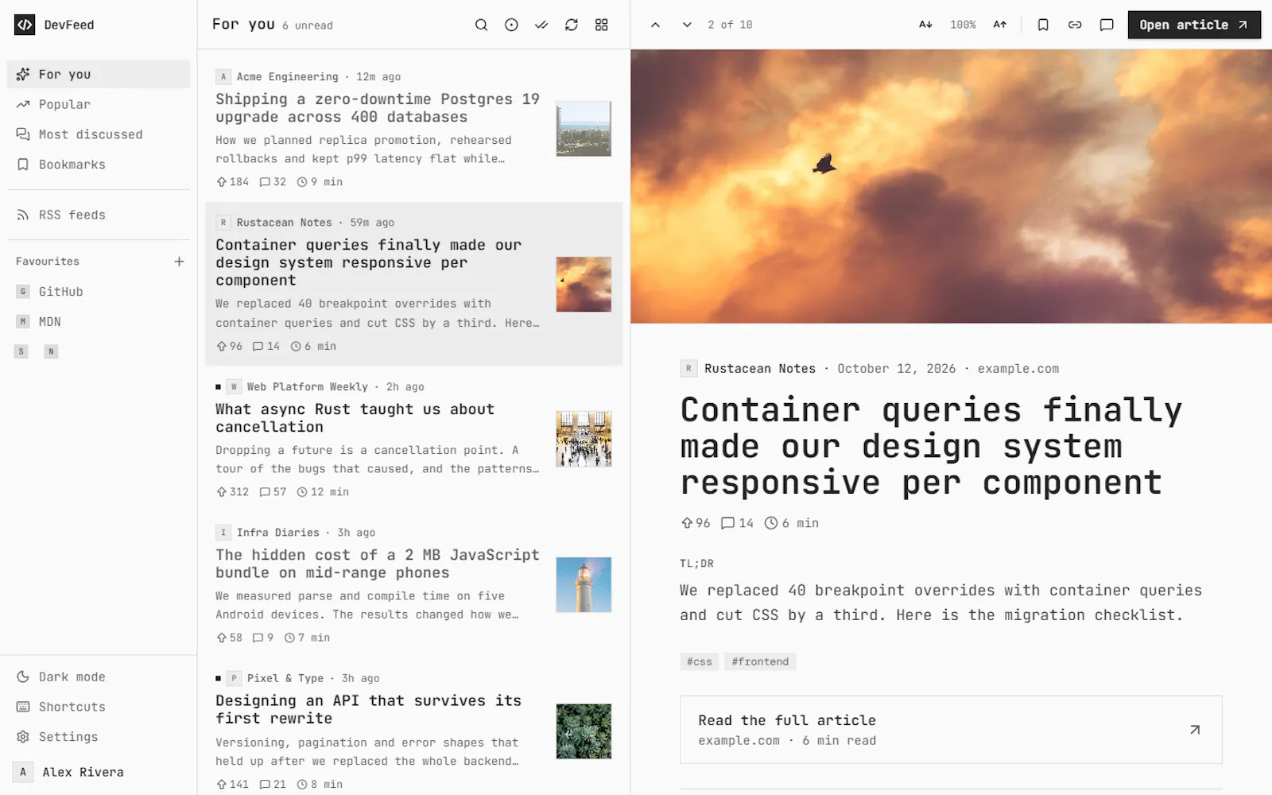Switch feed to grid layout view

602,25
